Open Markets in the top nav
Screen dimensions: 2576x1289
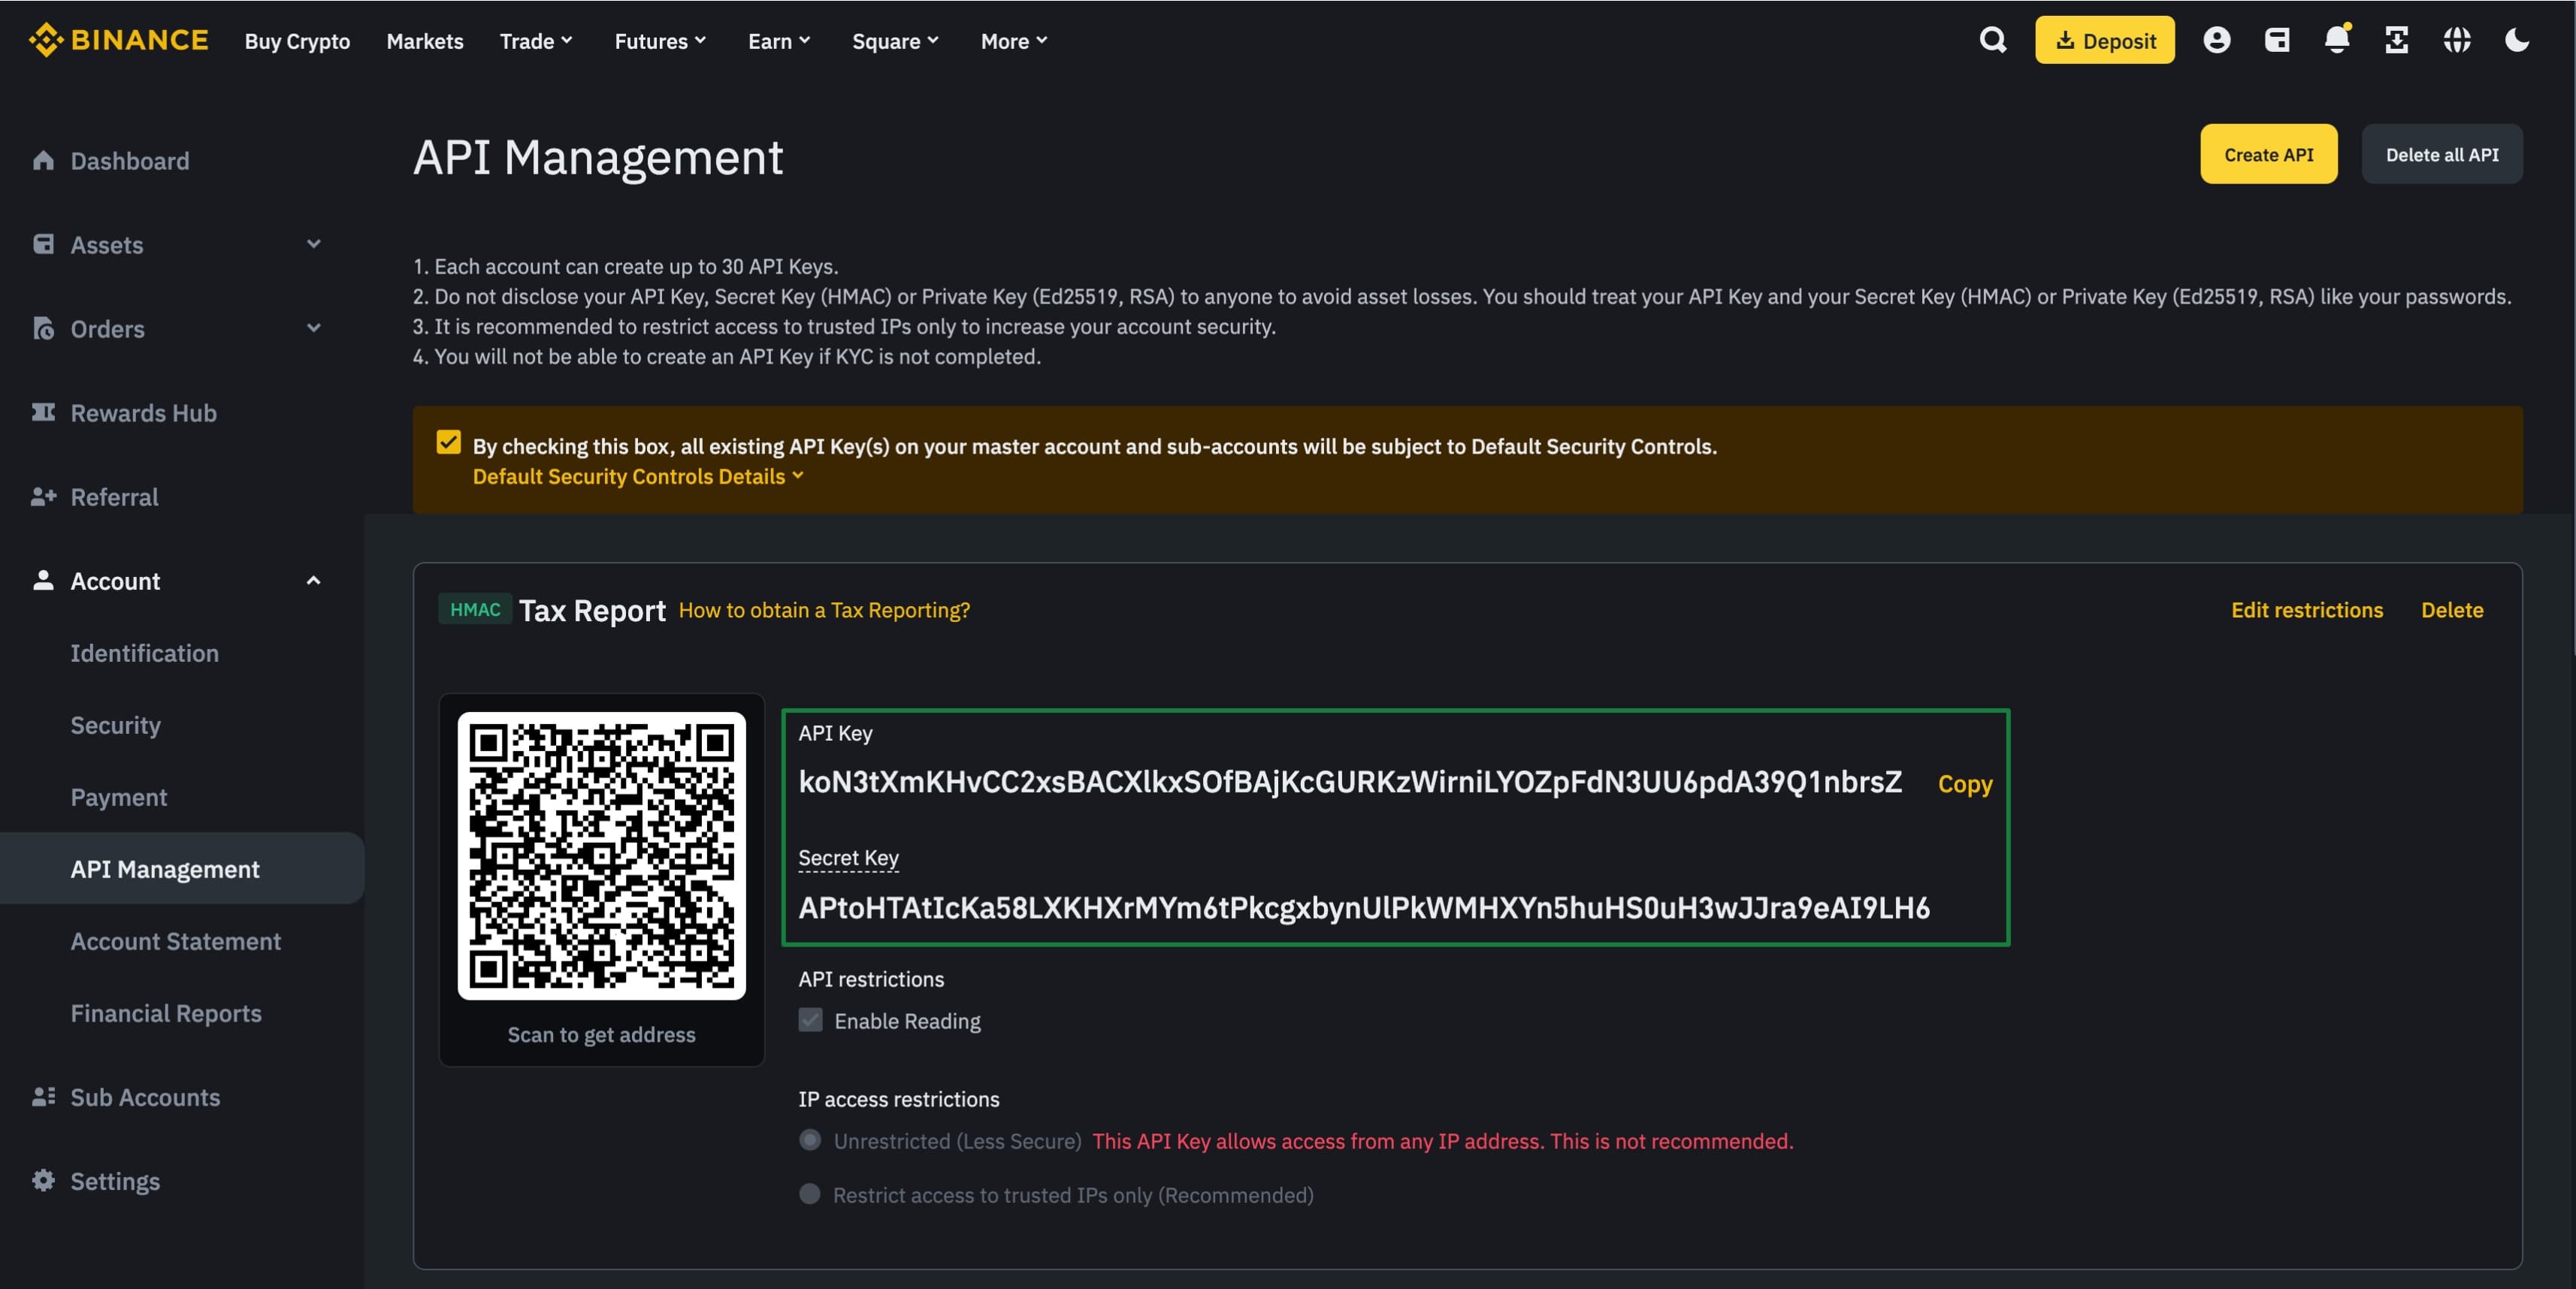(425, 41)
